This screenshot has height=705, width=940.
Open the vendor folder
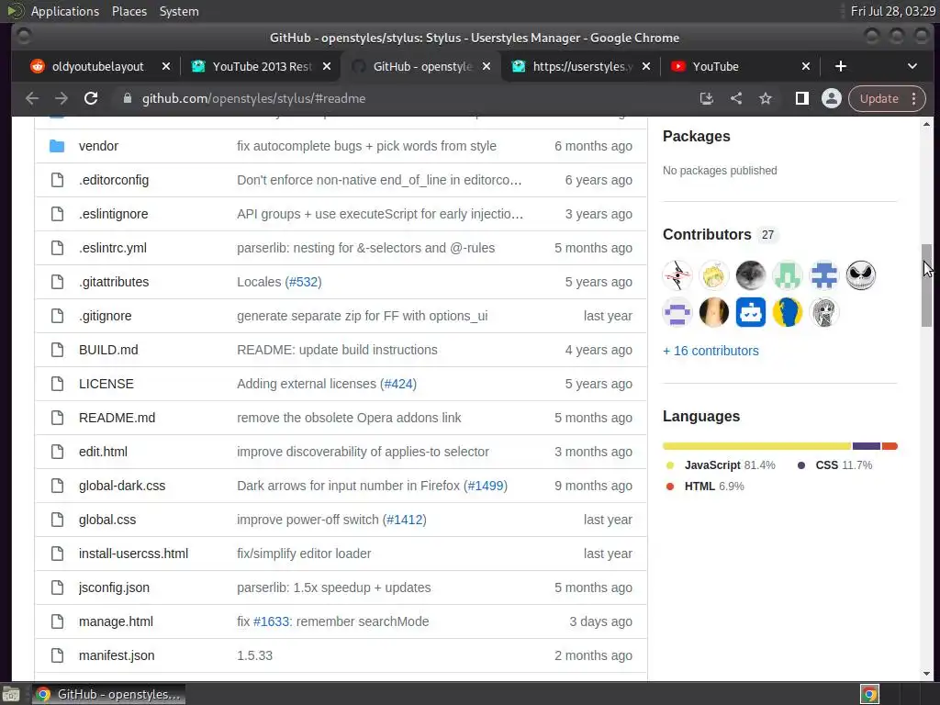click(x=98, y=146)
